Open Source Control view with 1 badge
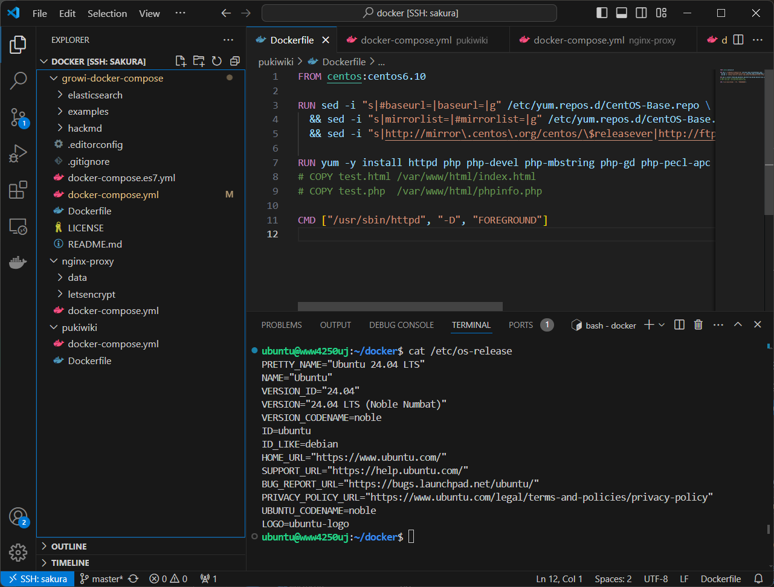The width and height of the screenshot is (774, 587). tap(18, 117)
